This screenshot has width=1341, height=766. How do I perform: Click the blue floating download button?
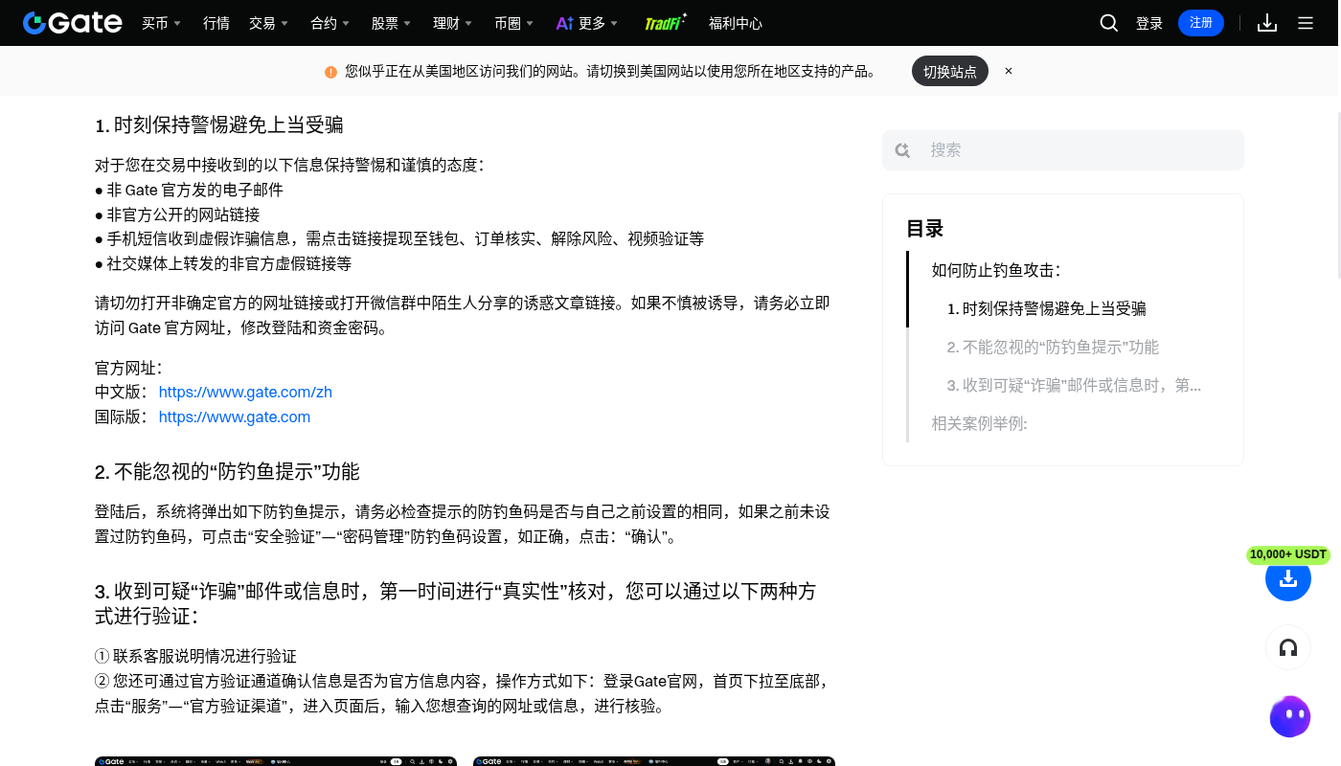[x=1288, y=578]
